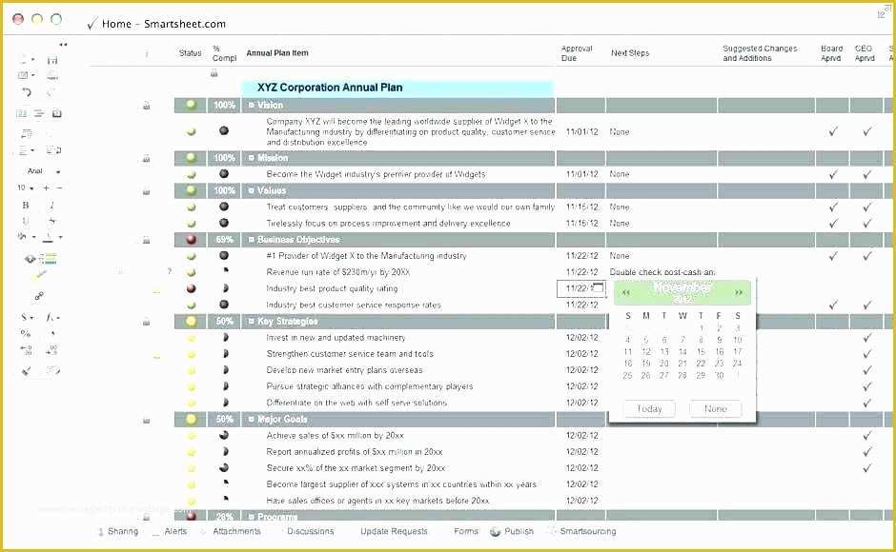Toggle Board Aprvd check on Treat customers row
The width and height of the screenshot is (896, 552).
(833, 207)
